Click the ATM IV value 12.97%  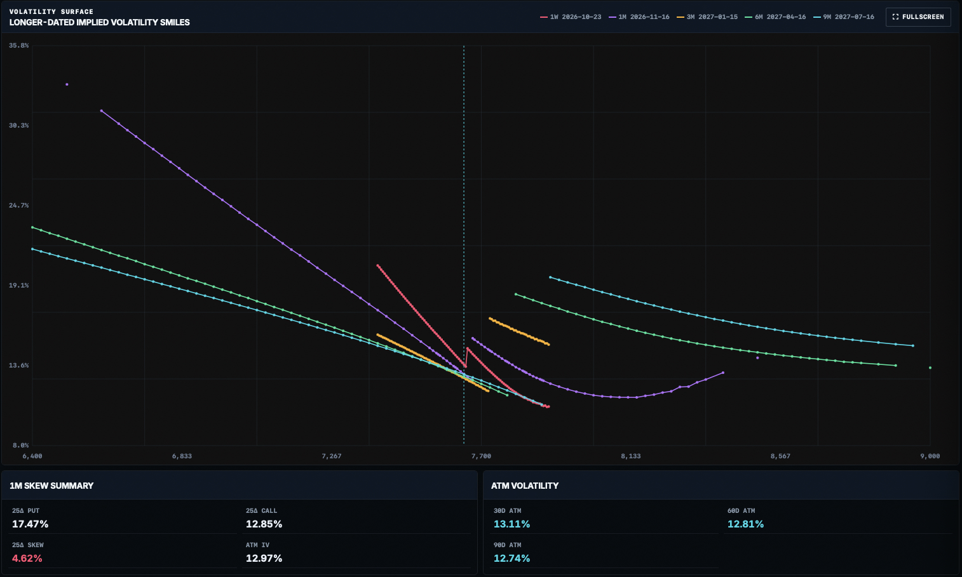click(264, 559)
